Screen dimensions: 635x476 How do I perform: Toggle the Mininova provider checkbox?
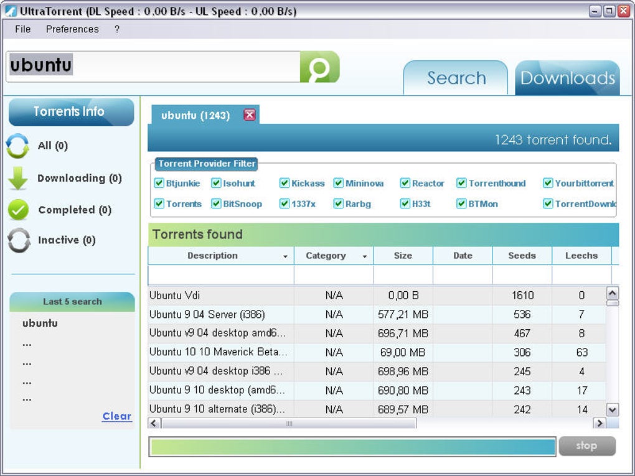coord(339,183)
